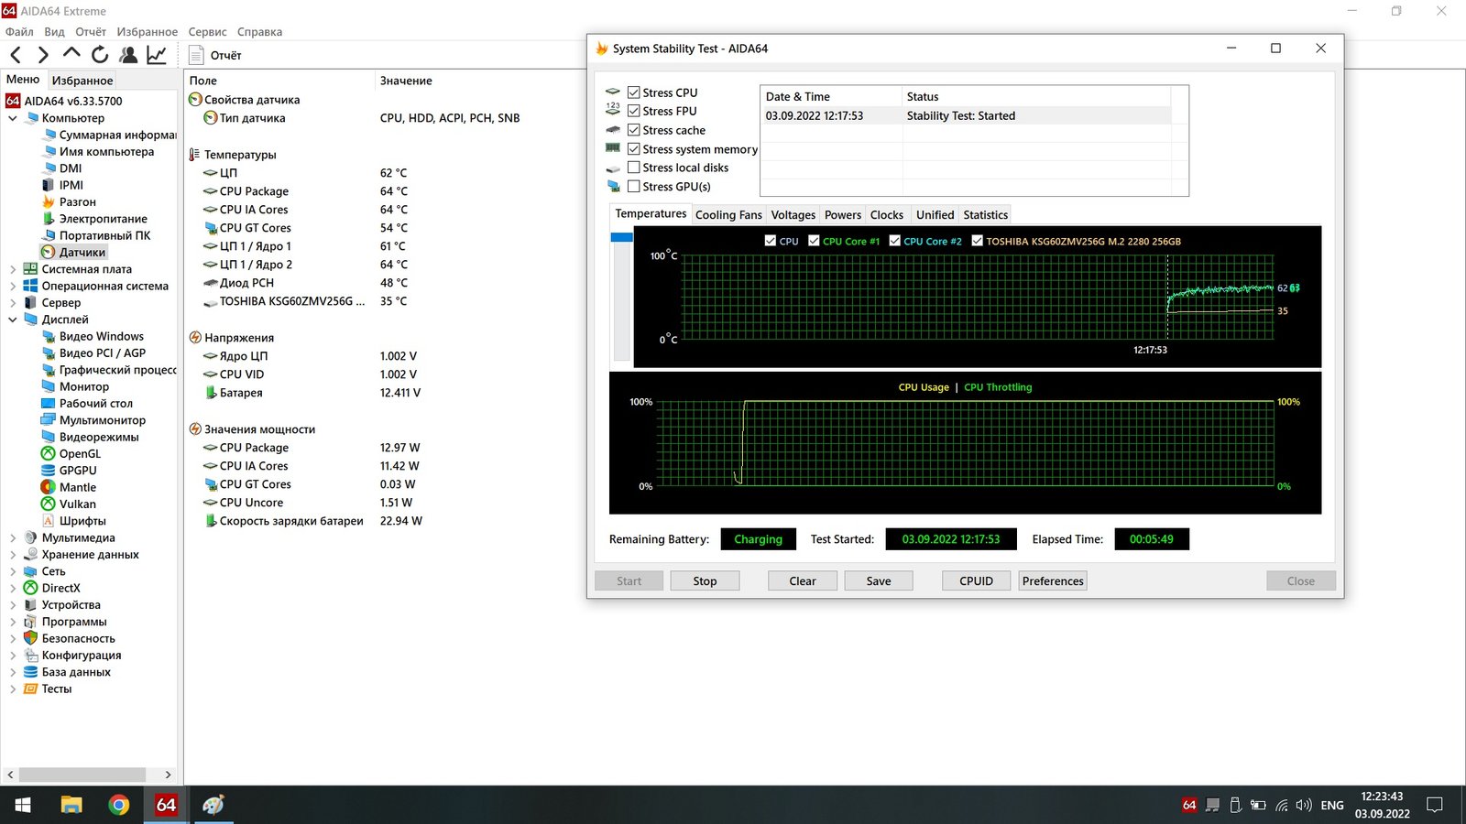1466x824 pixels.
Task: Open the Сервис menu
Action: tap(207, 32)
